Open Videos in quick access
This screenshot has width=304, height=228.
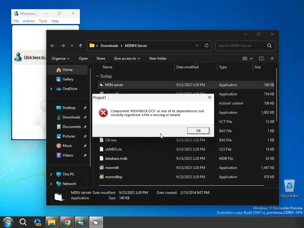click(x=68, y=155)
